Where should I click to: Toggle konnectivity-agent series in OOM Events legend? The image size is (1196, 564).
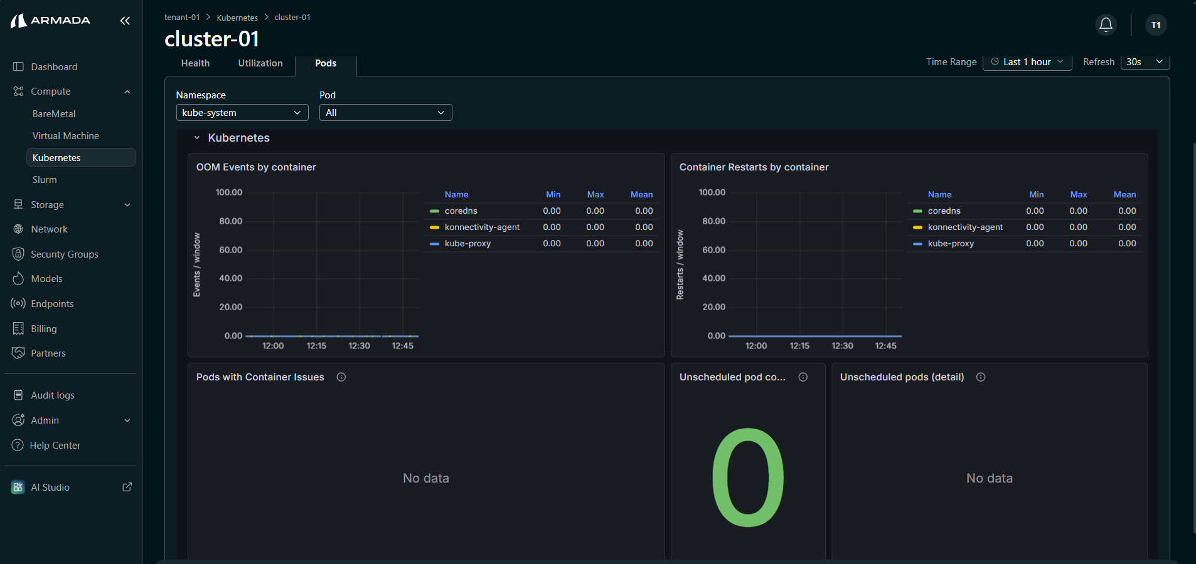coord(482,227)
